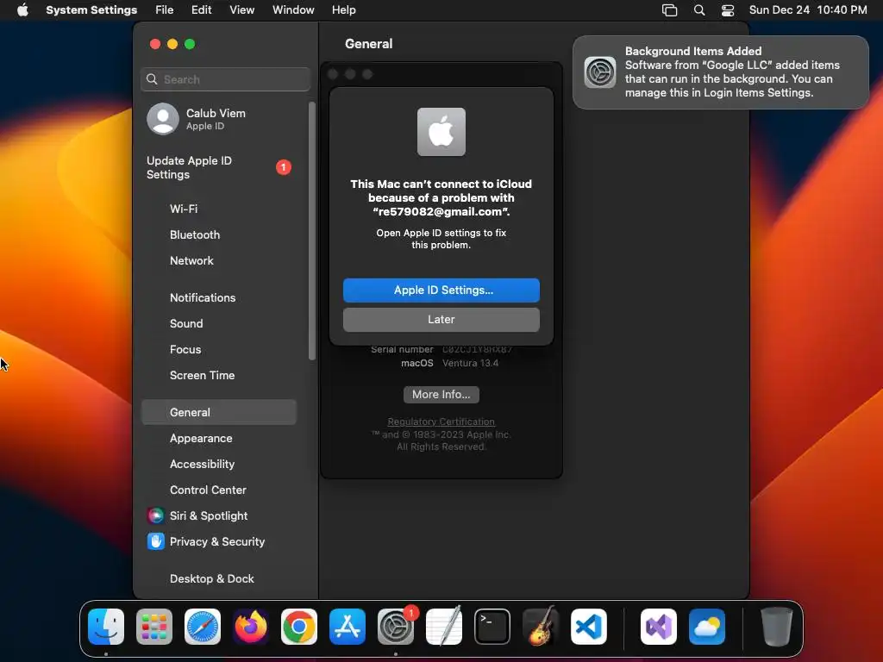Click the sidebar scrollbar

click(x=312, y=231)
